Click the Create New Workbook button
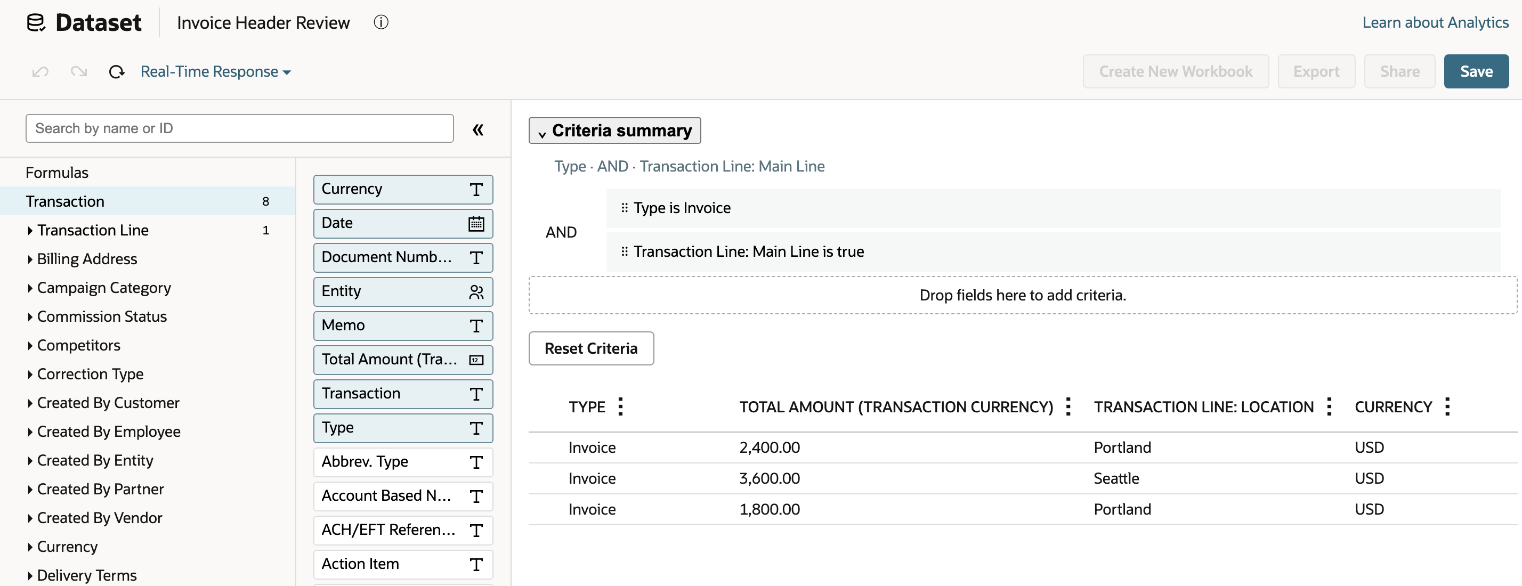 pyautogui.click(x=1175, y=71)
